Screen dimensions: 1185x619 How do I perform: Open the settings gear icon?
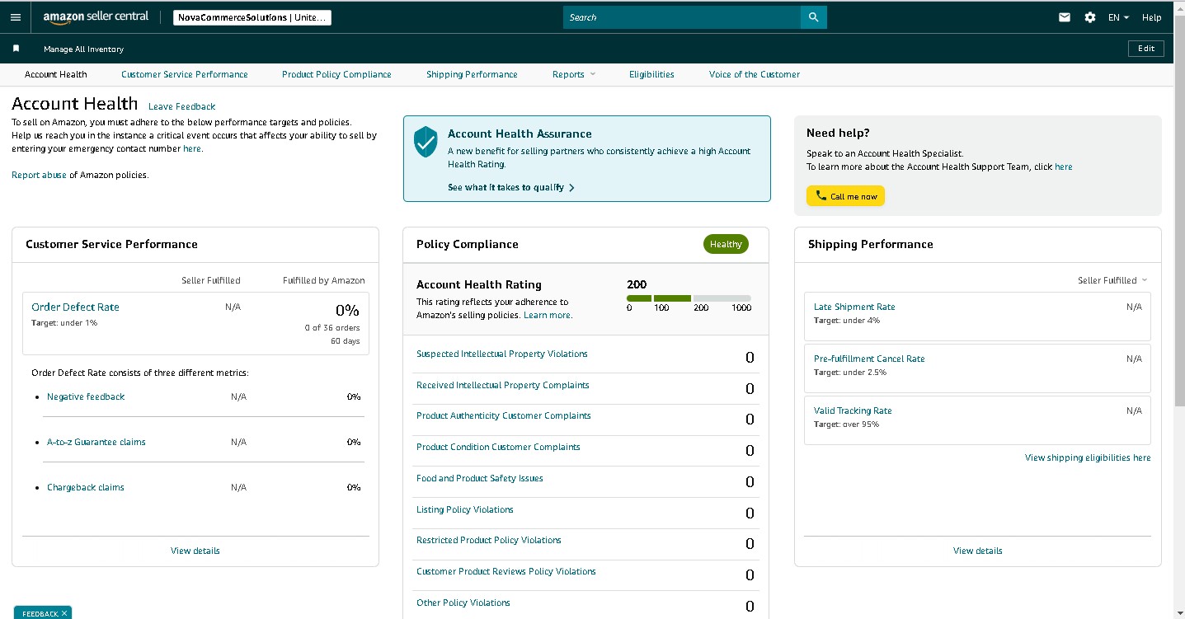[1090, 17]
